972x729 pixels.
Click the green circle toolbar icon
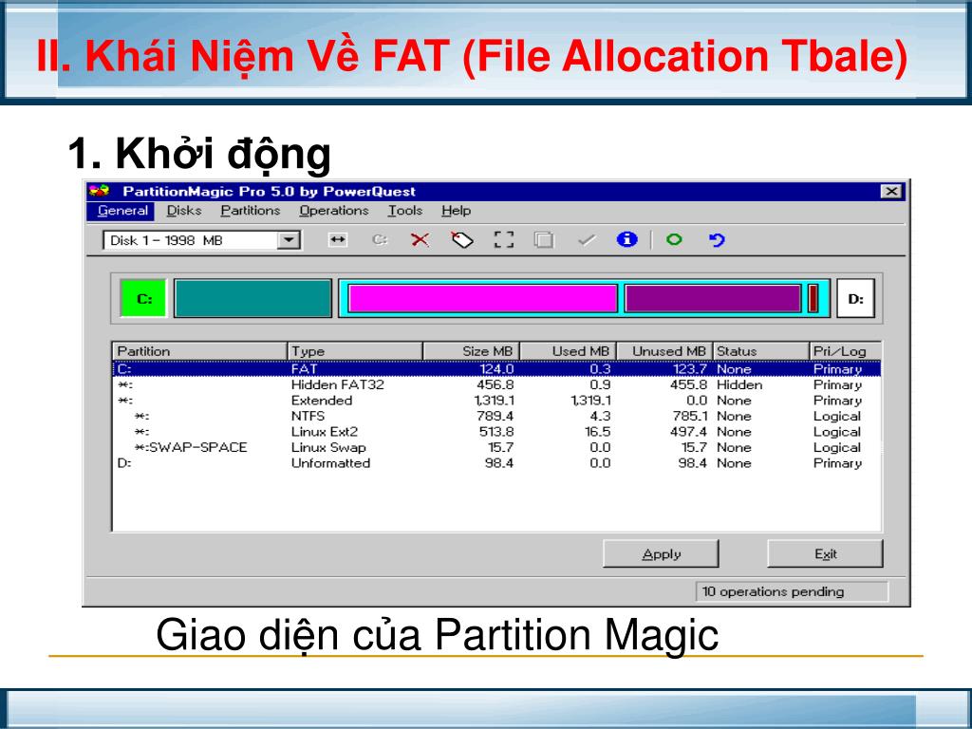[x=674, y=239]
